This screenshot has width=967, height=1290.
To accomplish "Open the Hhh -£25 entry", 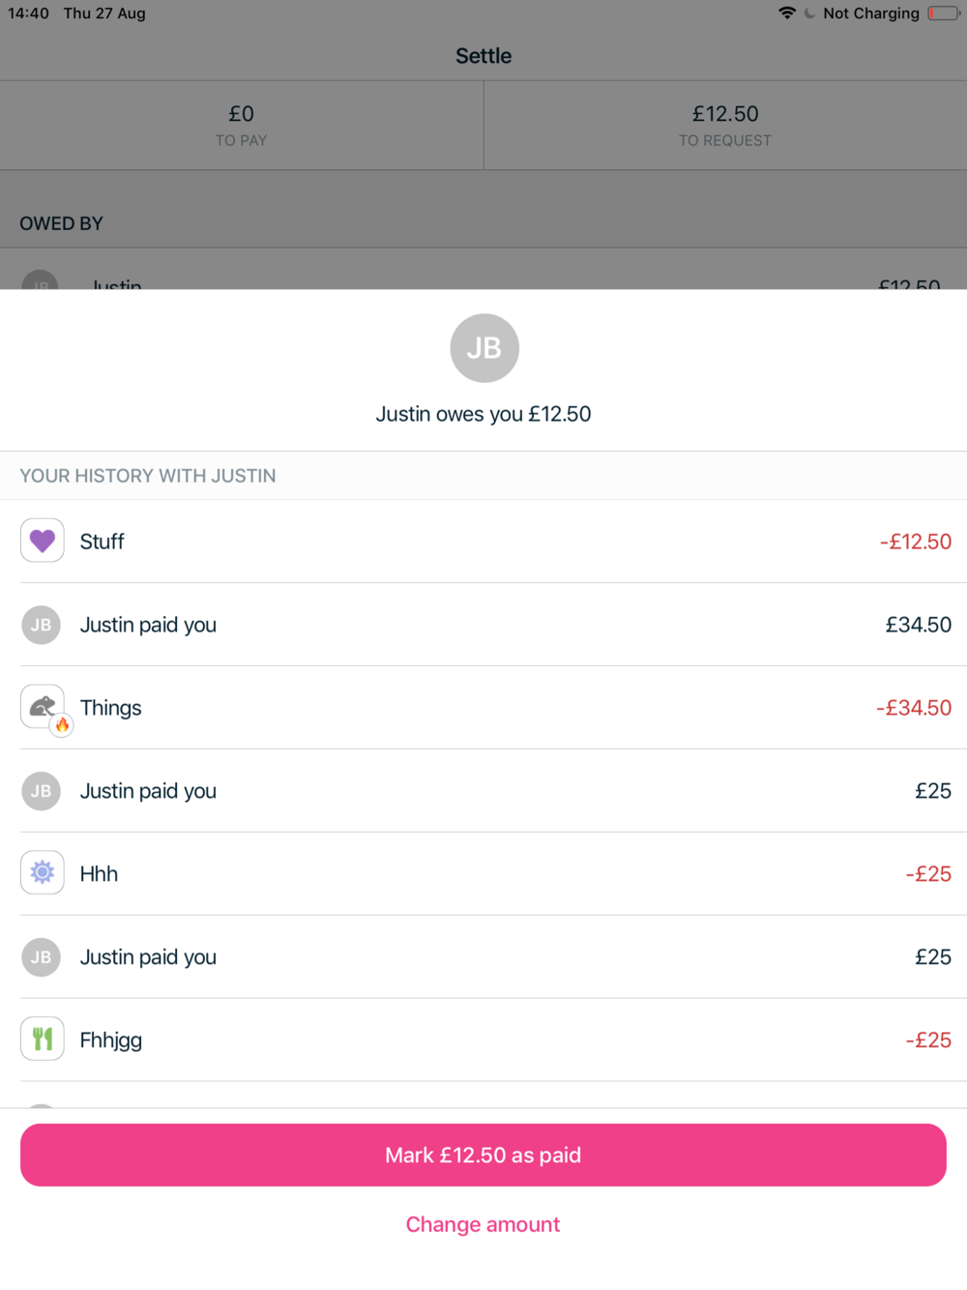I will [483, 874].
